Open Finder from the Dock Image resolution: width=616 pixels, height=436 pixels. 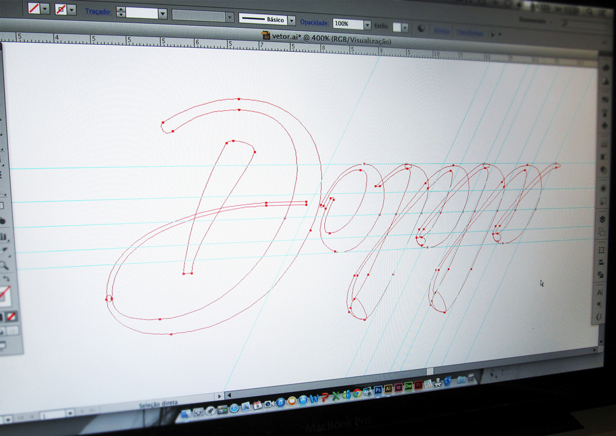[x=186, y=414]
